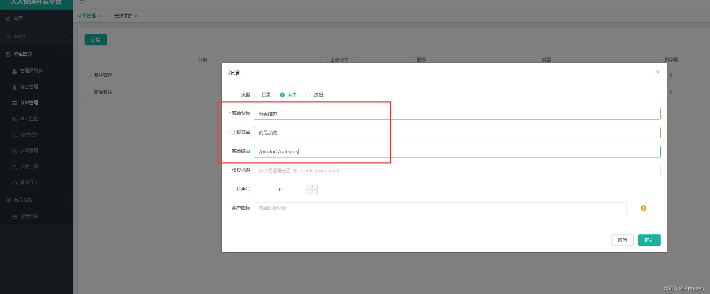Click the 确定 button

point(649,240)
